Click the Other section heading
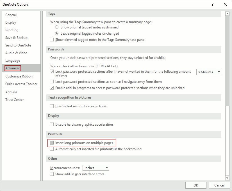Screen dimensions: 232x191 pos(53,159)
